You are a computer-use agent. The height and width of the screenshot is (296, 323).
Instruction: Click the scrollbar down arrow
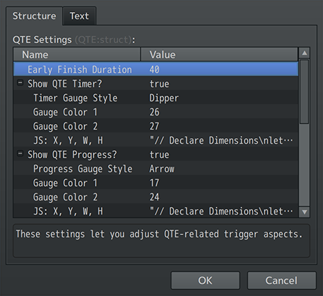point(305,212)
